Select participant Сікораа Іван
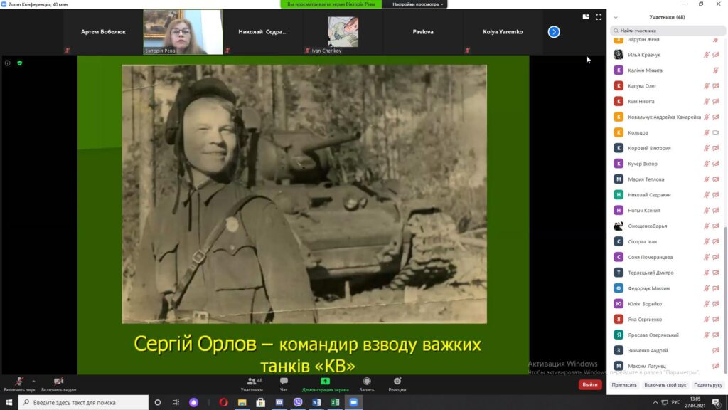 (667, 242)
